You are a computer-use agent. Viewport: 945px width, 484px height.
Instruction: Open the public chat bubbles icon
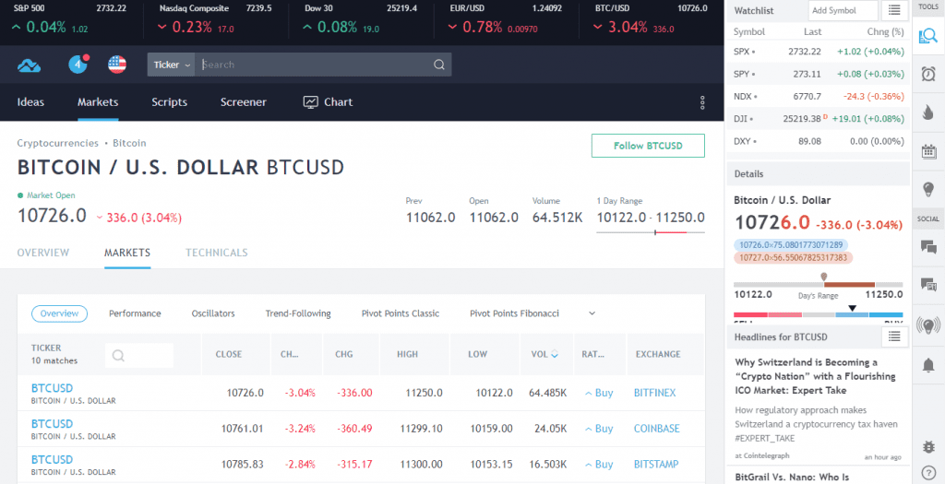pos(928,246)
